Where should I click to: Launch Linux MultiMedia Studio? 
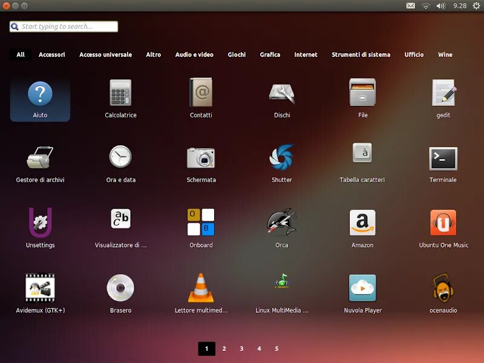tap(282, 294)
